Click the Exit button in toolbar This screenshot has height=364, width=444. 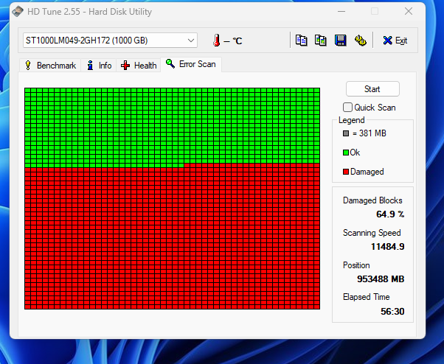[395, 41]
